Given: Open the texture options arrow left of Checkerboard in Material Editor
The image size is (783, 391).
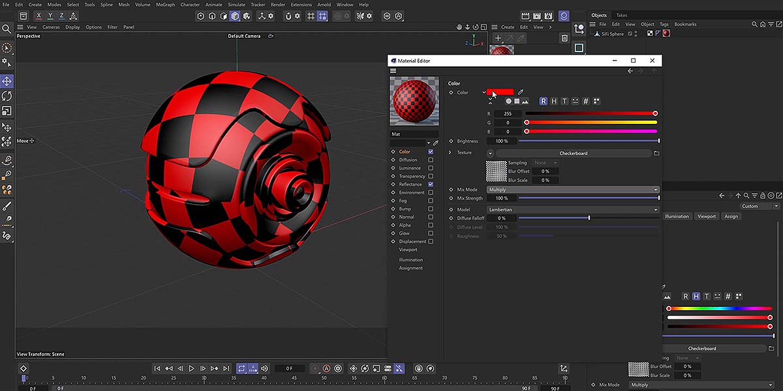Looking at the screenshot, I should 490,153.
